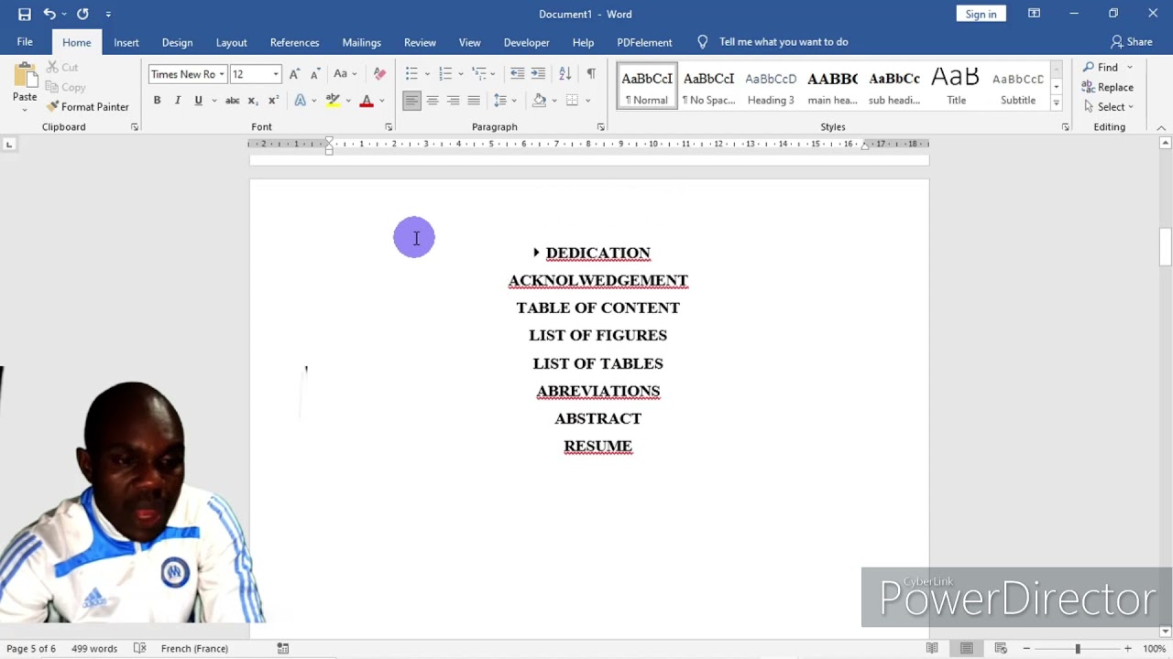Open the PDFelement tab
The height and width of the screenshot is (659, 1173).
[x=644, y=42]
